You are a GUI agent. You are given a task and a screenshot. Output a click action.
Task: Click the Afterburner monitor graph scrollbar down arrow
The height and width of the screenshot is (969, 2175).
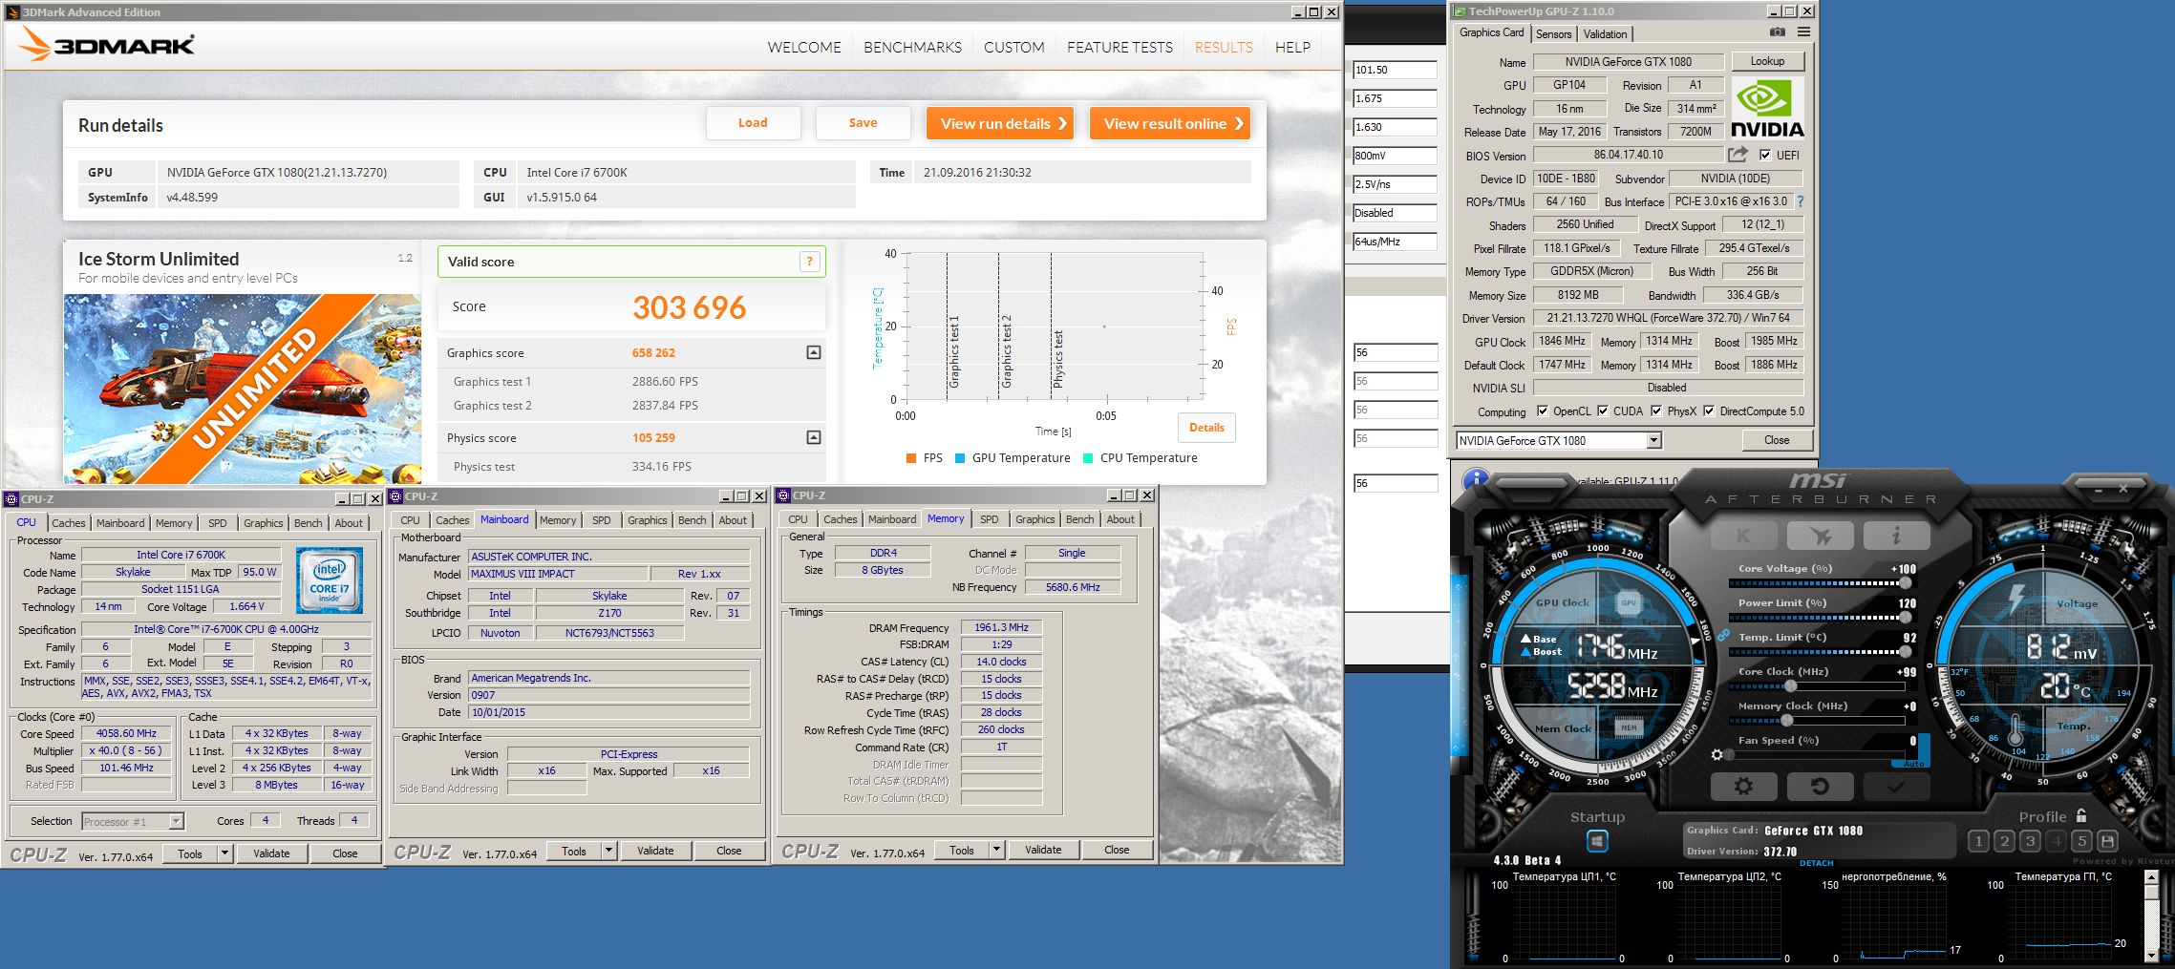click(2151, 955)
